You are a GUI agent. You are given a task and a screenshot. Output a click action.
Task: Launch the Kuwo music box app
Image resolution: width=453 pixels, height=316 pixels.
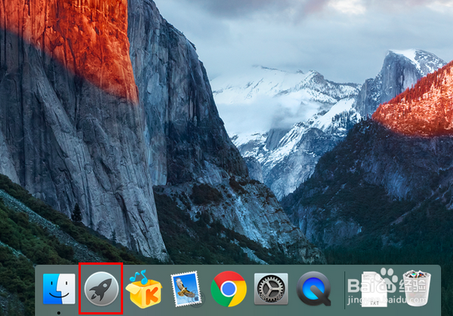(x=144, y=289)
